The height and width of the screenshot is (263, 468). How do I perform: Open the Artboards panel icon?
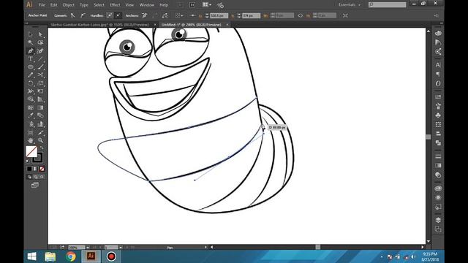[x=438, y=229]
